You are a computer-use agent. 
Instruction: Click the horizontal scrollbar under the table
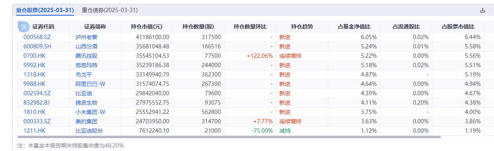[229, 137]
